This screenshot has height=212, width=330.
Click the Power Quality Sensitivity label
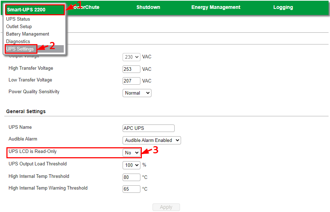click(x=34, y=92)
